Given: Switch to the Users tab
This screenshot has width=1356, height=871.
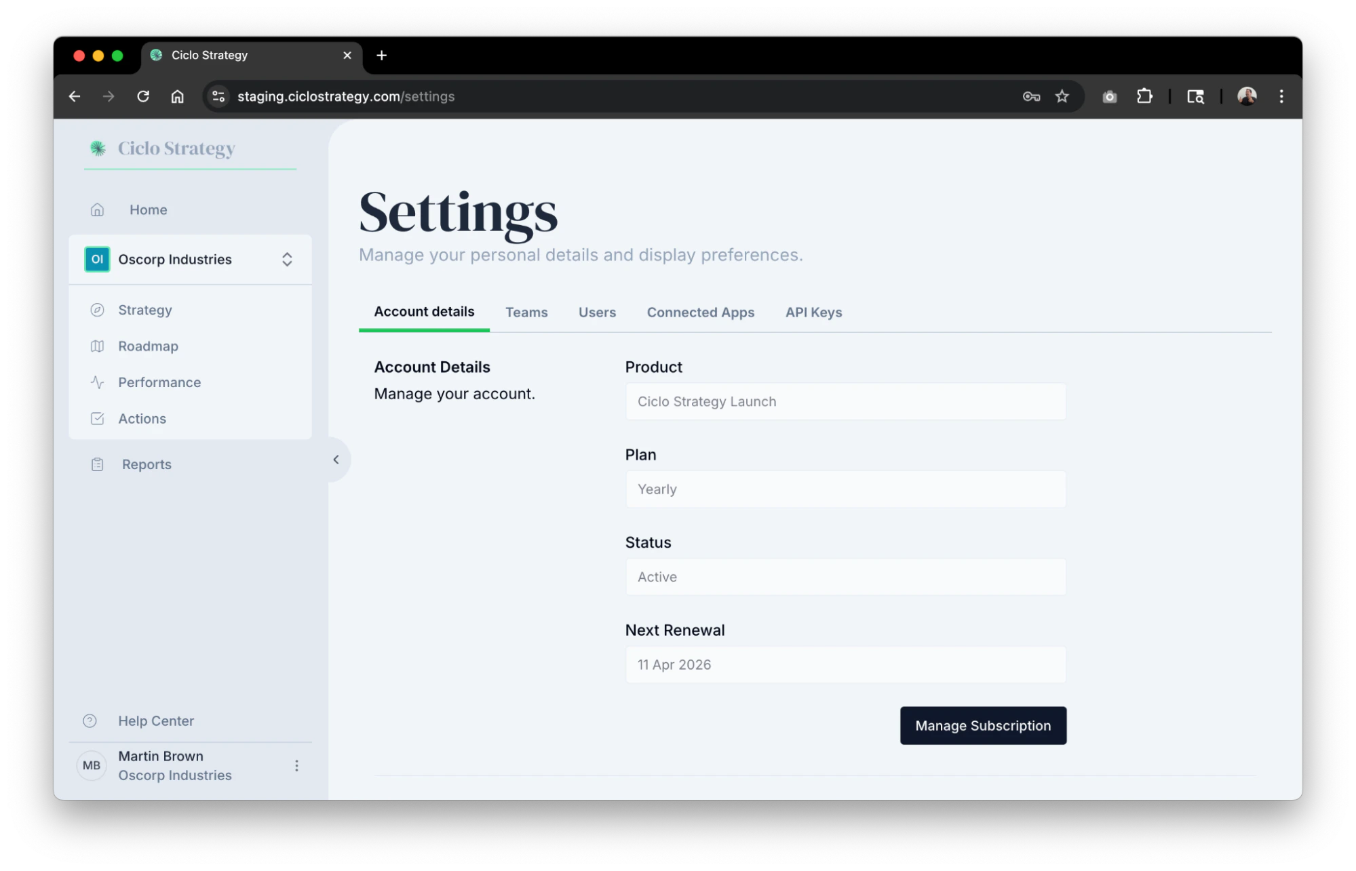Looking at the screenshot, I should coord(597,312).
